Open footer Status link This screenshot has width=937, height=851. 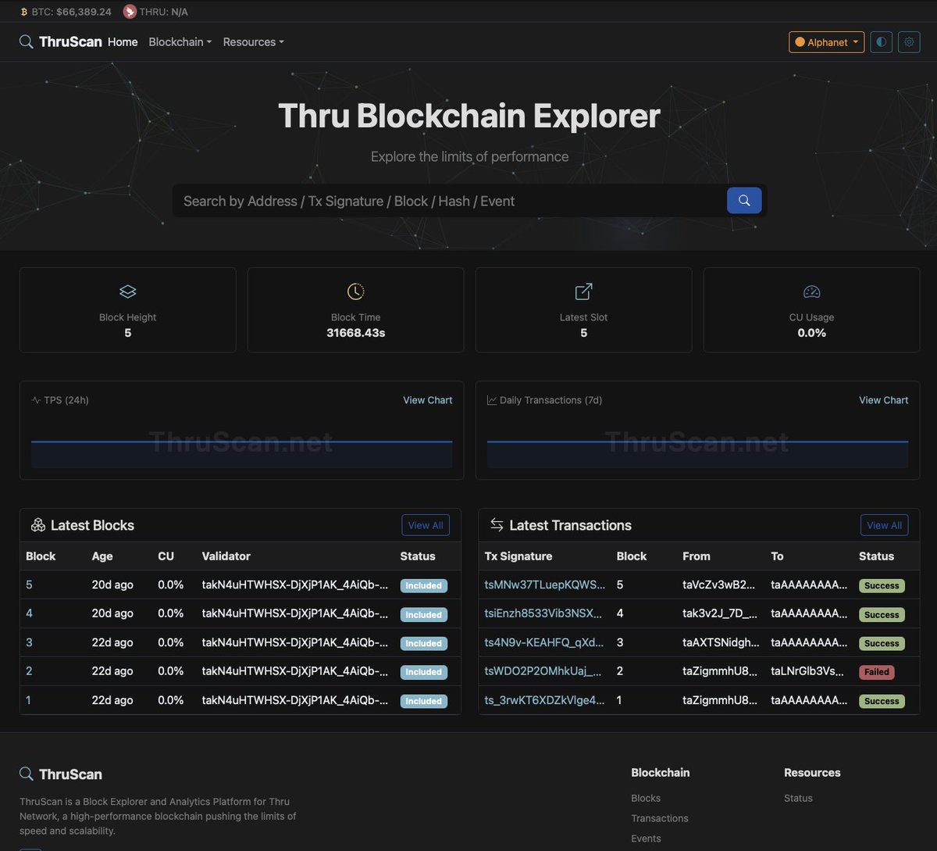coord(798,798)
